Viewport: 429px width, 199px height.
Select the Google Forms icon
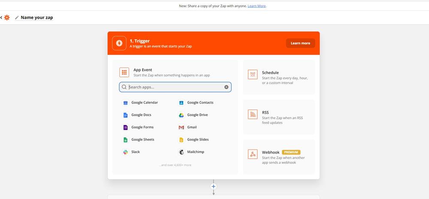click(x=126, y=127)
